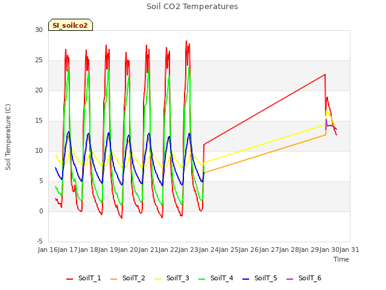Click the -5 y-axis tick label

[x=40, y=241]
